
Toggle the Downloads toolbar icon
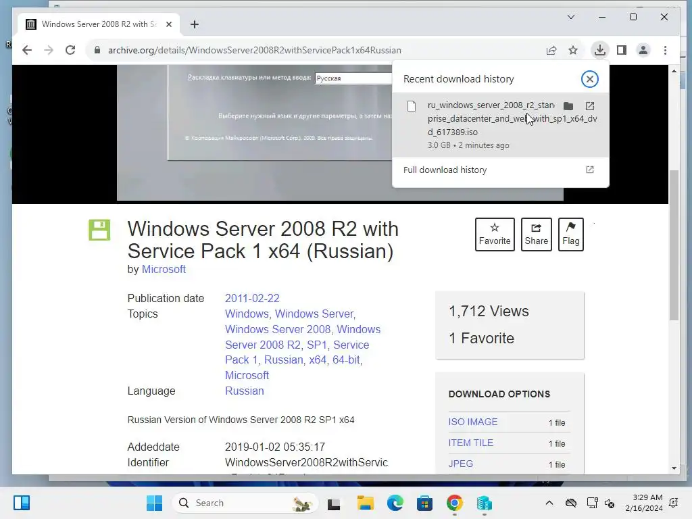(600, 50)
